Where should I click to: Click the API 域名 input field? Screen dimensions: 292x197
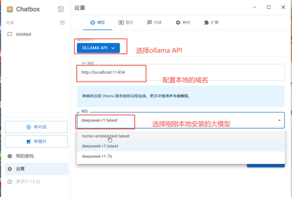pos(181,72)
